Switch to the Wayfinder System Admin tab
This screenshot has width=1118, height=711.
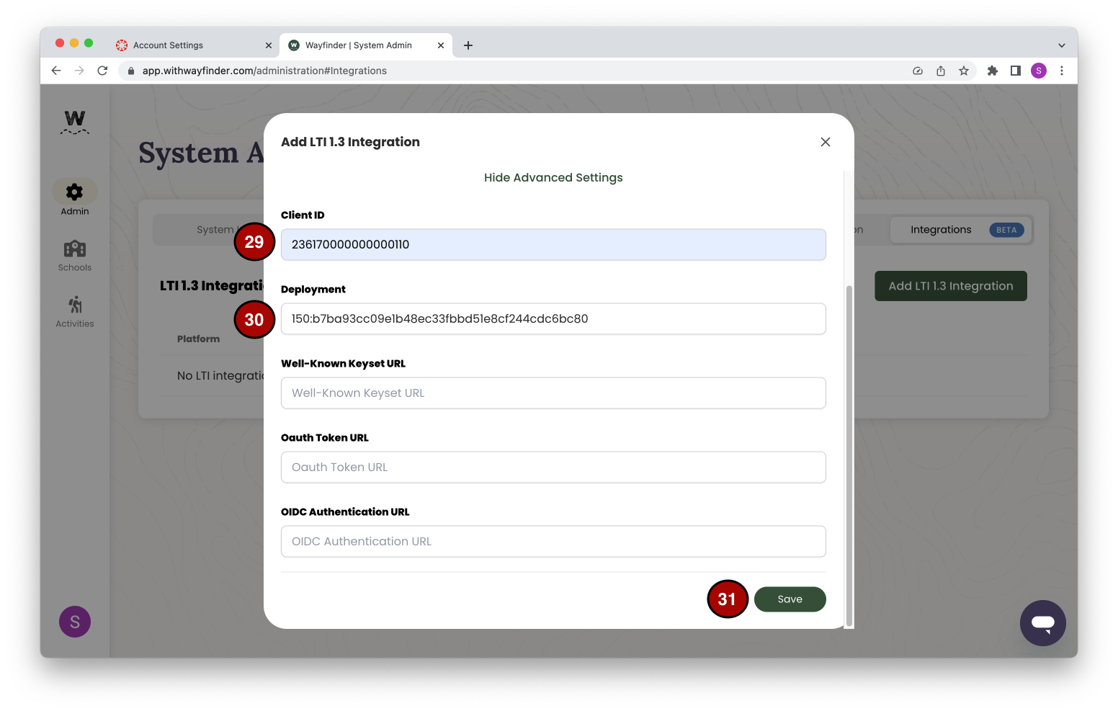(x=366, y=45)
